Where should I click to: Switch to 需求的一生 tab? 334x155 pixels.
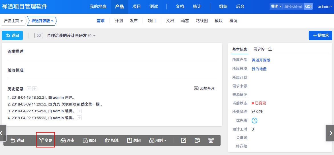(x=262, y=49)
